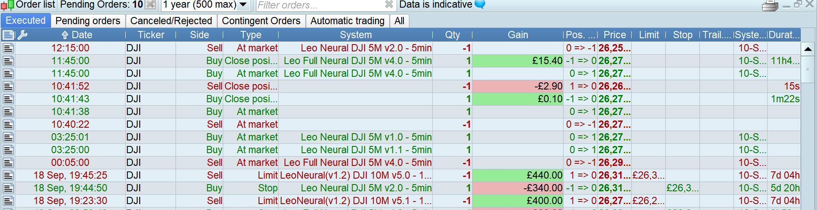Open details icon for the 12:15:00 order
This screenshot has width=817, height=210.
tap(9, 48)
